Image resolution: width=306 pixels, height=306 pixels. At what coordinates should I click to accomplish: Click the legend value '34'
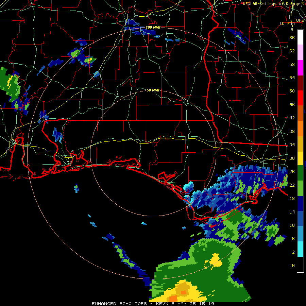coord(292,145)
